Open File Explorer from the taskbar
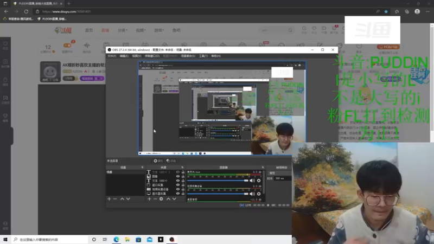Viewport: 434px width, 244px height. (x=127, y=240)
